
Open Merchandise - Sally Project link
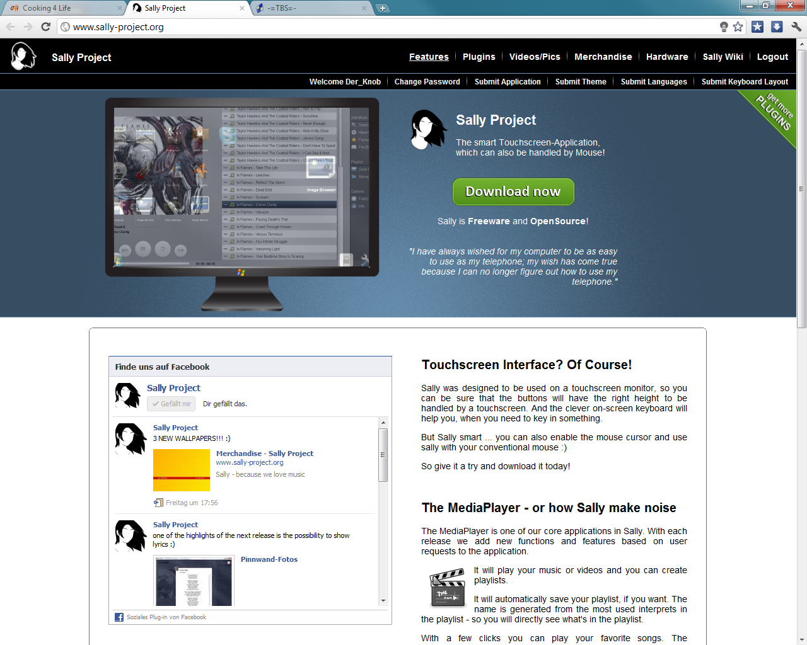click(264, 454)
